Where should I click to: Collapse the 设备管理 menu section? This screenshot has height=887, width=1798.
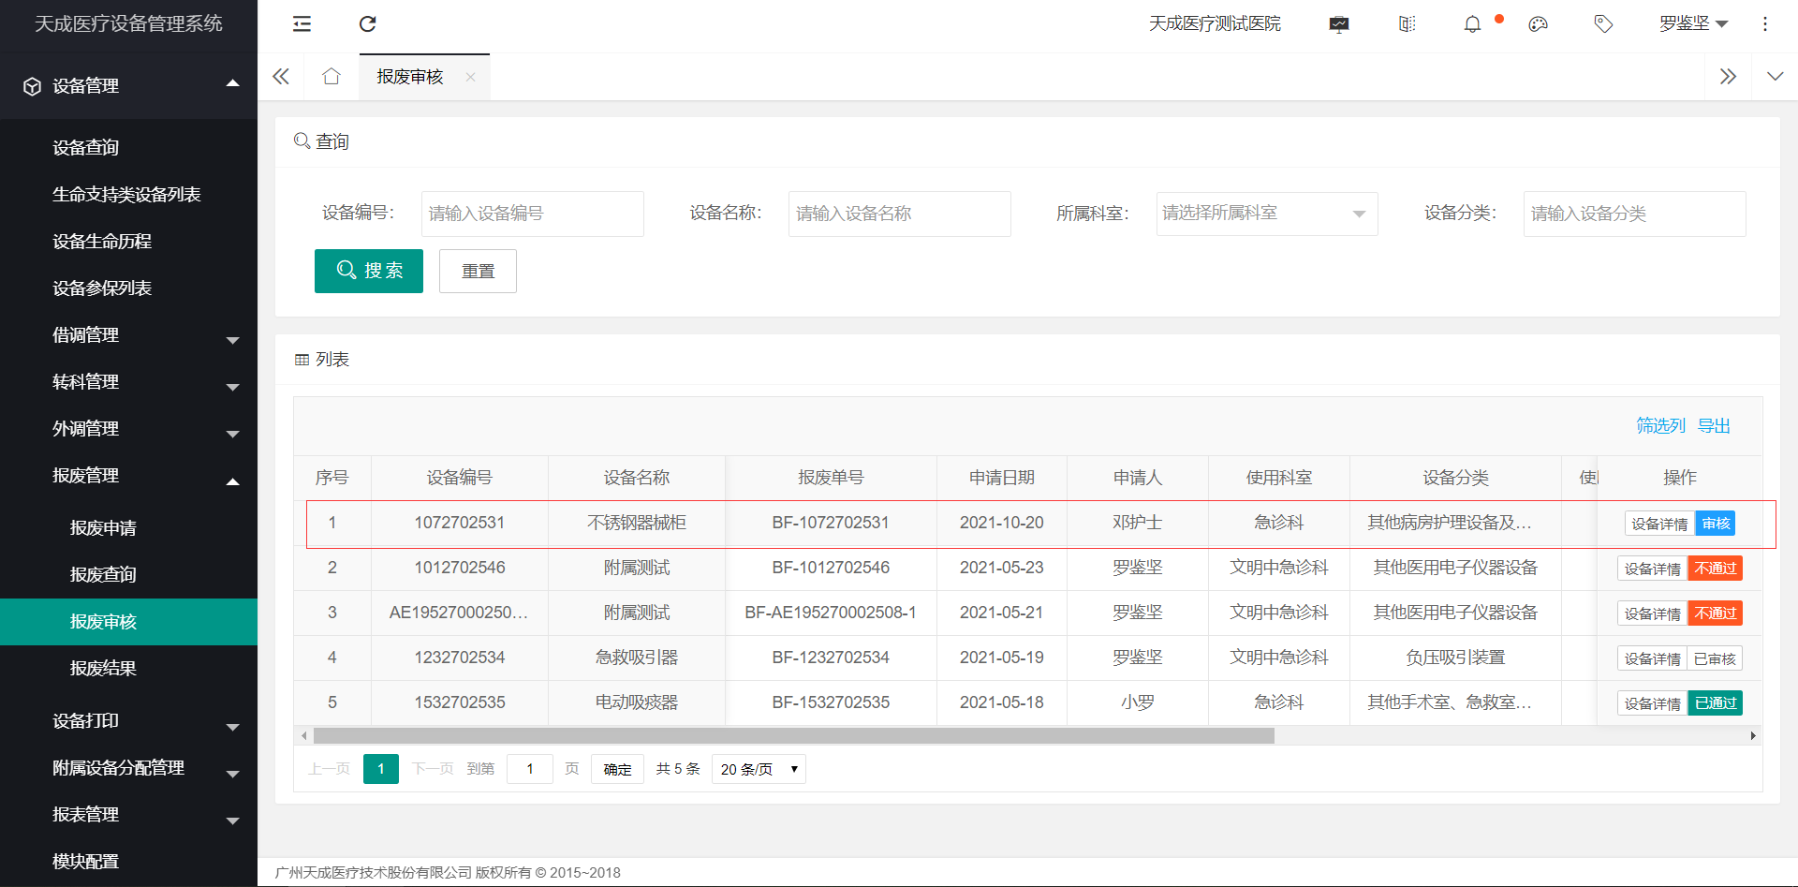coord(232,84)
